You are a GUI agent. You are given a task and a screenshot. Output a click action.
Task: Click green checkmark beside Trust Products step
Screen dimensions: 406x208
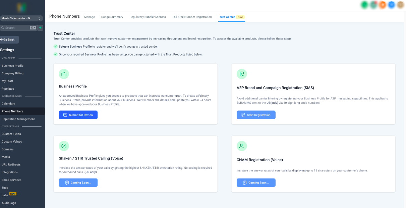(56, 54)
